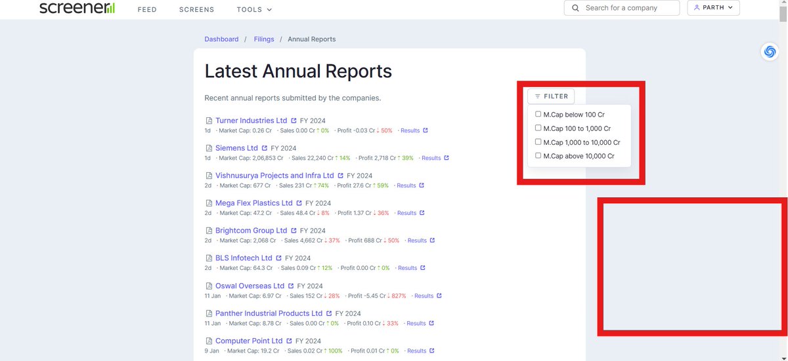Viewport: 788px width, 361px height.
Task: Open Panther Industrial Products Ltd report
Action: click(269, 313)
